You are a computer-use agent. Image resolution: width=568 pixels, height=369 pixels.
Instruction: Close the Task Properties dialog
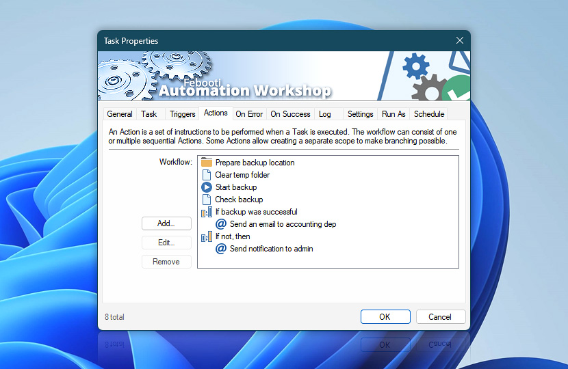[x=460, y=40]
